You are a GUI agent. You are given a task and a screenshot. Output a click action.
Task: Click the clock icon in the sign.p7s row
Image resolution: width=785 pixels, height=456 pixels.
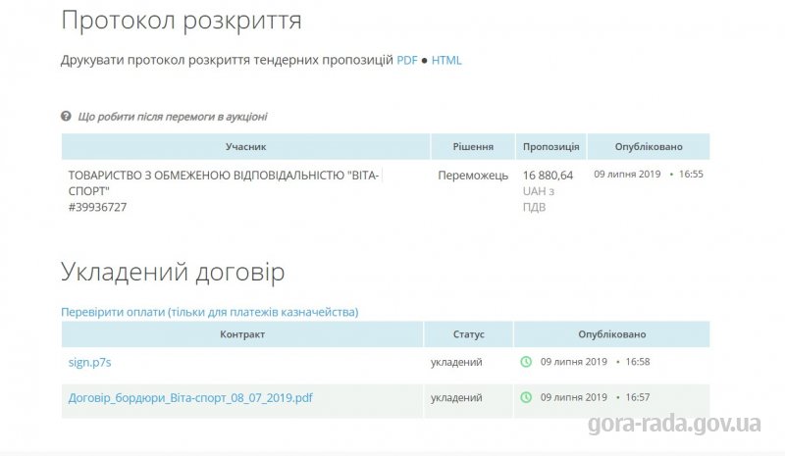(x=526, y=362)
